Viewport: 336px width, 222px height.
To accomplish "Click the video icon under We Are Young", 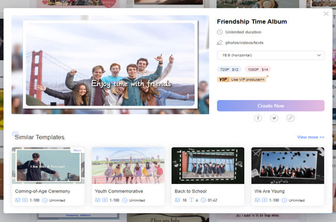I will tap(265, 200).
